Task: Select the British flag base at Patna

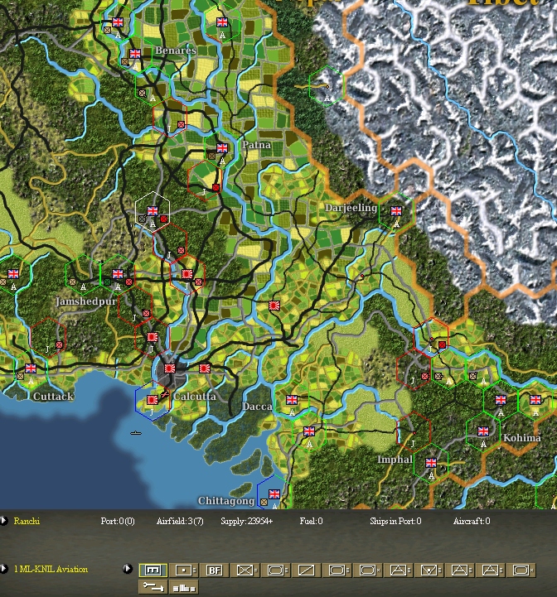Action: pos(222,147)
